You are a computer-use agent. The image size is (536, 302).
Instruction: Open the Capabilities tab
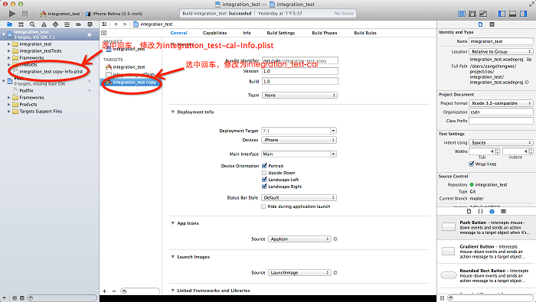(x=214, y=33)
